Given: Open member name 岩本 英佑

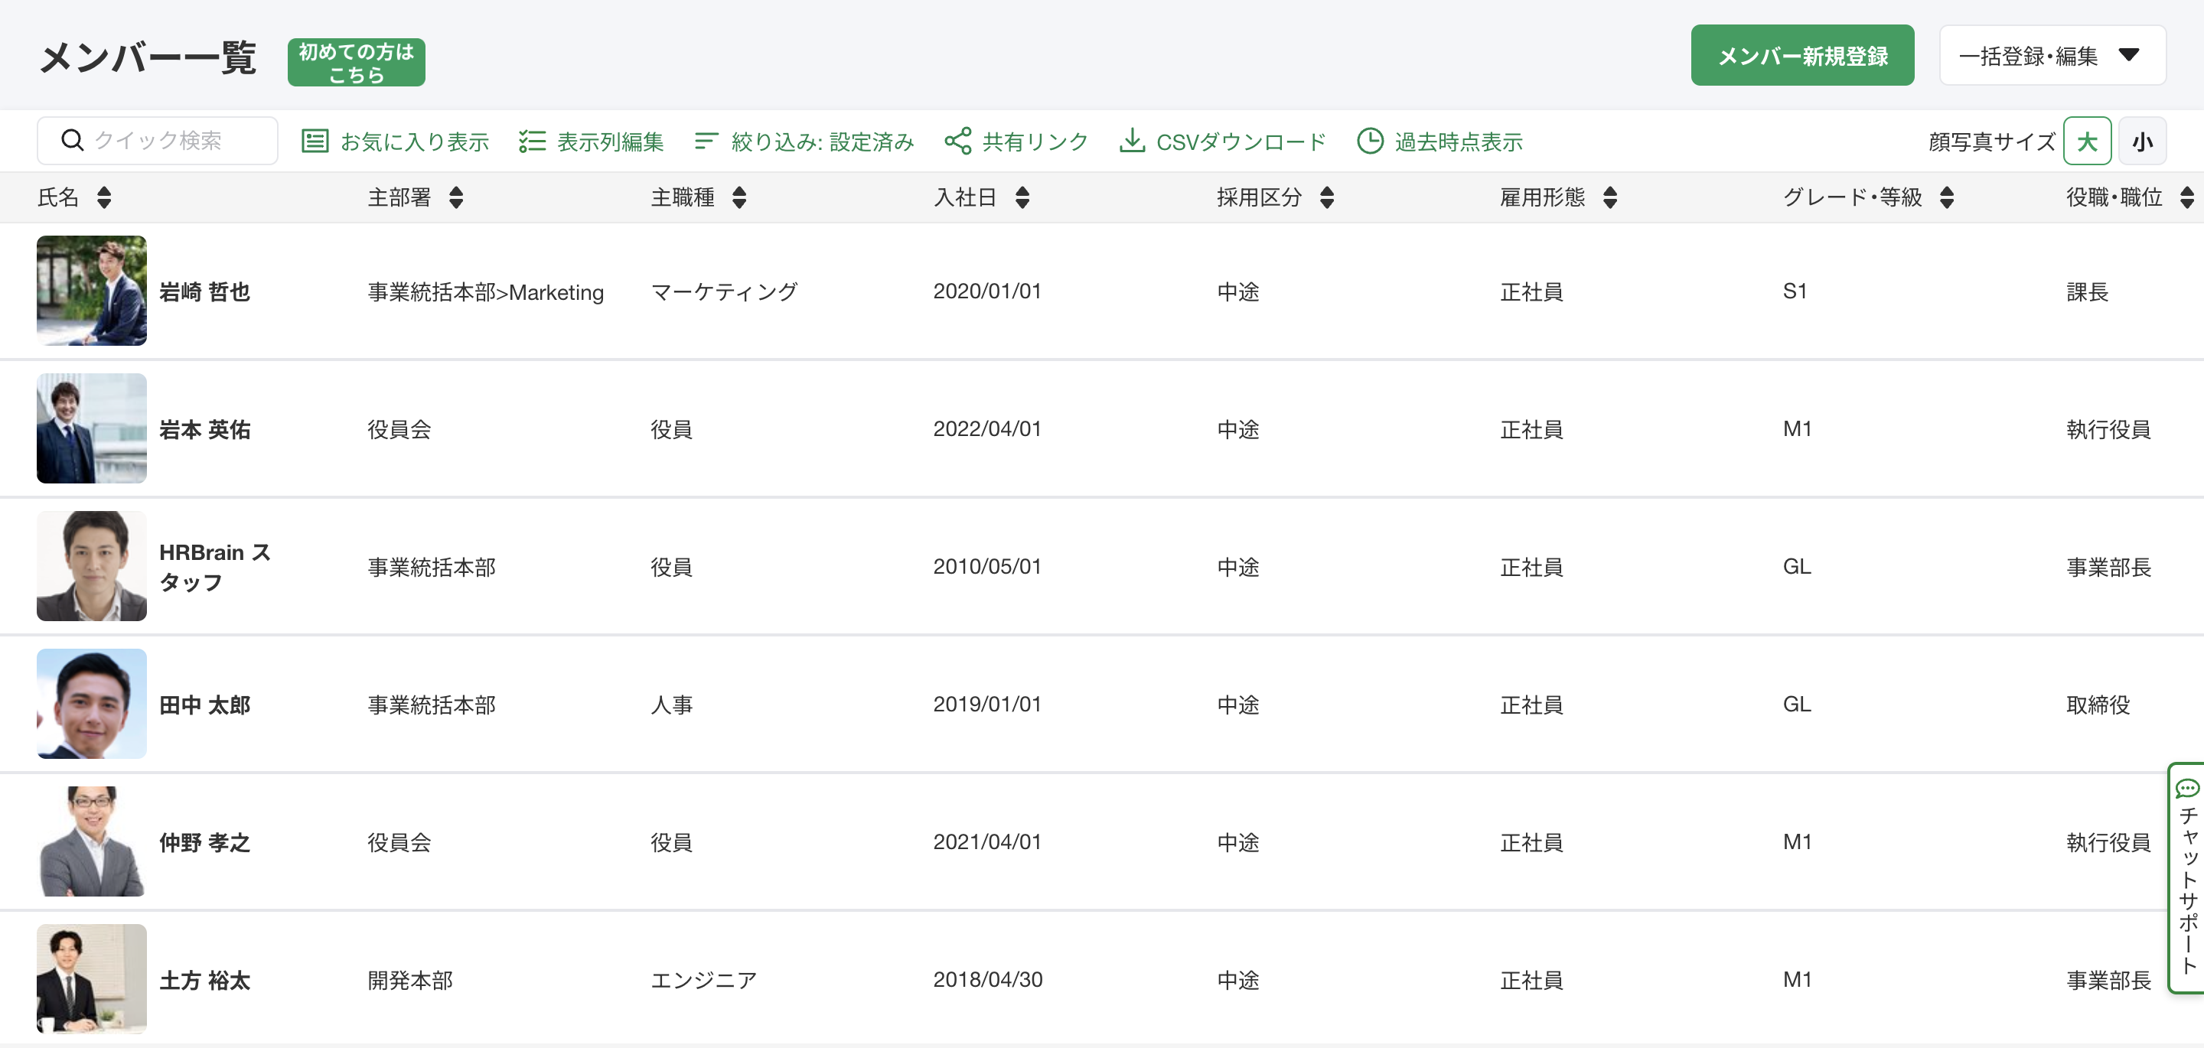Looking at the screenshot, I should pos(204,429).
